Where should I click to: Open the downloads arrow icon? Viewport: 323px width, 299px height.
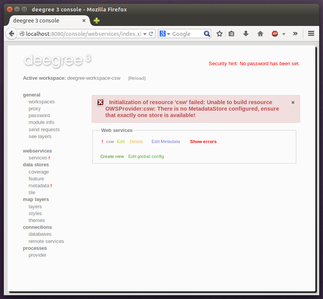[246, 34]
